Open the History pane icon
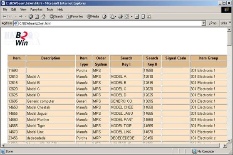Screen dimensions: 233x155 104,17
